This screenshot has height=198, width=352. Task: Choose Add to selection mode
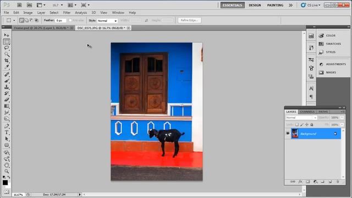click(26, 20)
